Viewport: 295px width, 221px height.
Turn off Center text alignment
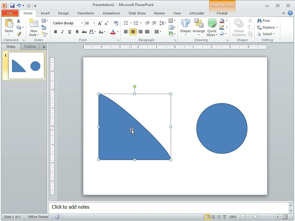point(133,32)
